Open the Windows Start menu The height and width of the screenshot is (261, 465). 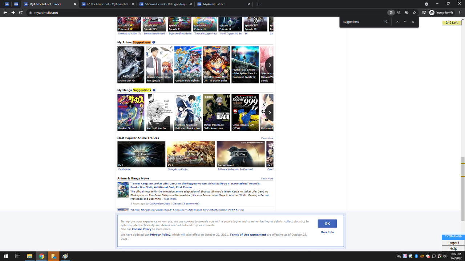click(x=6, y=256)
